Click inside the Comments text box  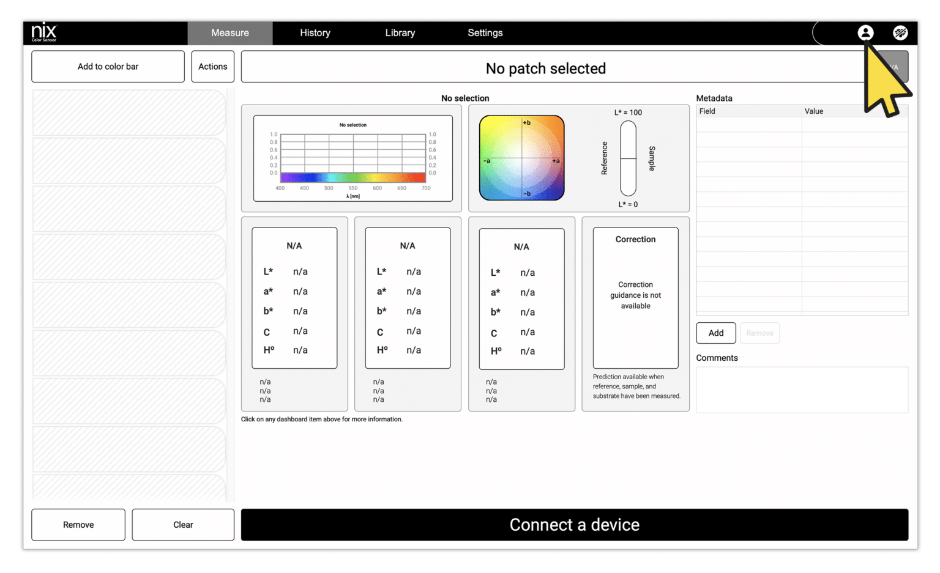pyautogui.click(x=802, y=390)
